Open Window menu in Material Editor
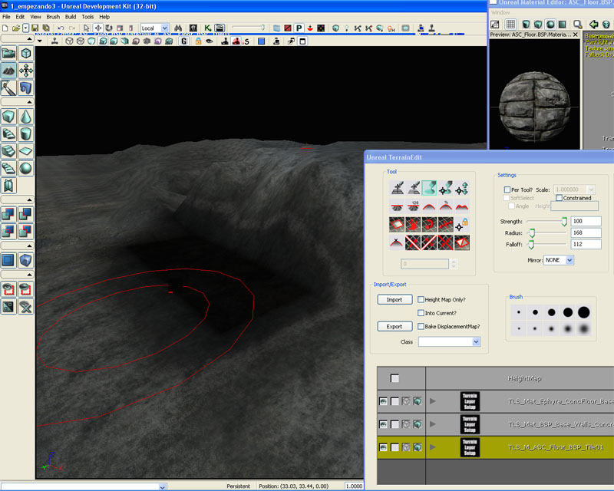Image resolution: width=614 pixels, height=491 pixels. [500, 12]
